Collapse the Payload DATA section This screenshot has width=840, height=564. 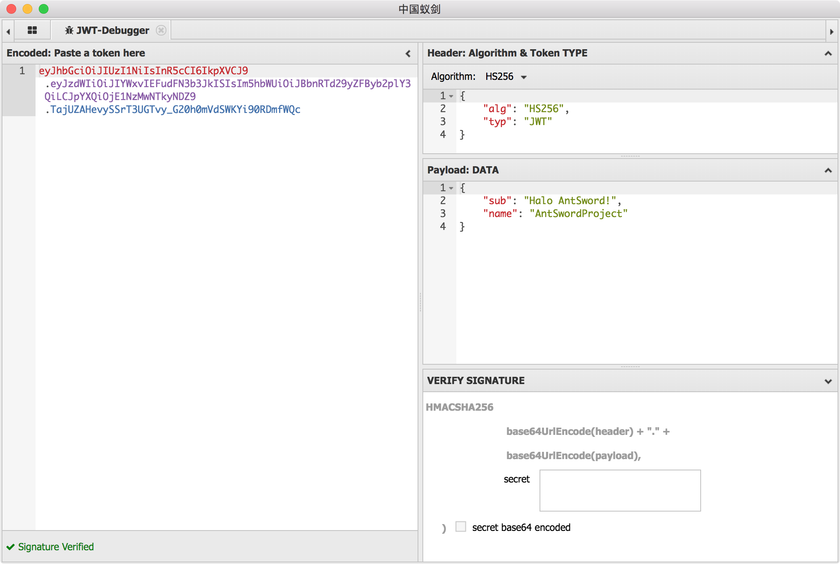click(x=828, y=170)
